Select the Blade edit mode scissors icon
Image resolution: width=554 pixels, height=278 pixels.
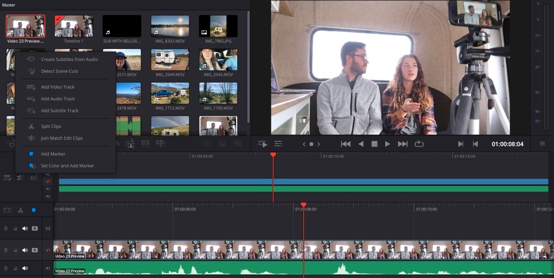click(x=20, y=210)
